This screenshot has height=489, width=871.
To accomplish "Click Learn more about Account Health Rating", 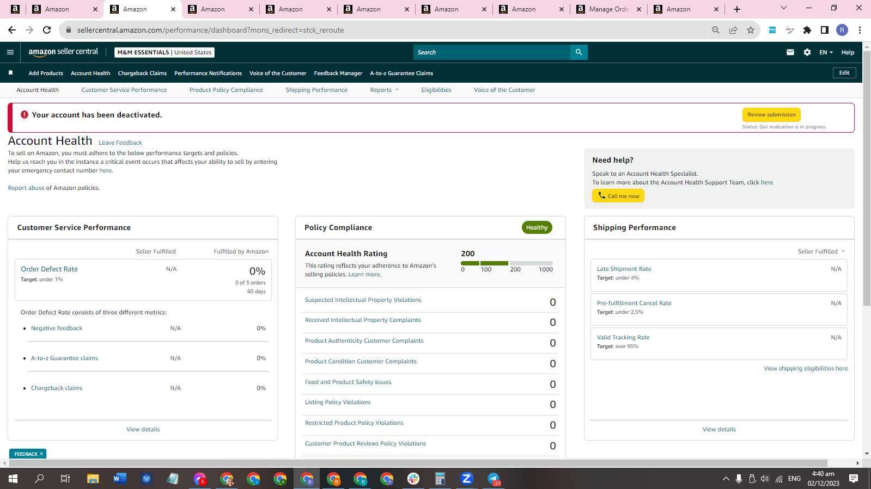I will click(x=364, y=274).
